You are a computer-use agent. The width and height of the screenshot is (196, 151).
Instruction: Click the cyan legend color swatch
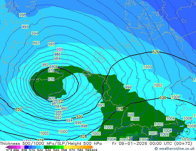point(42,147)
